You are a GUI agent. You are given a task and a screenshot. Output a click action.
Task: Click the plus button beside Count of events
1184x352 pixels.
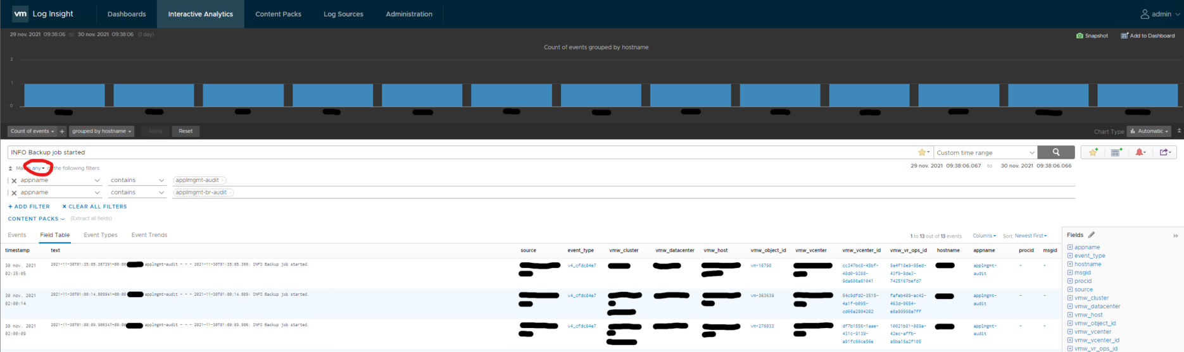pos(62,131)
